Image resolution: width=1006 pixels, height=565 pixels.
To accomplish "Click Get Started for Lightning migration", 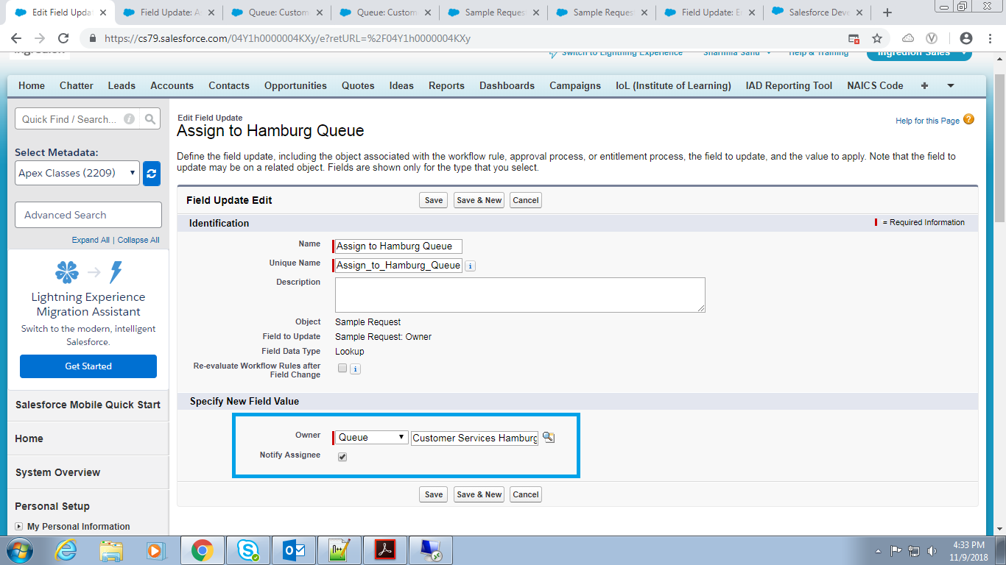I will click(x=88, y=366).
